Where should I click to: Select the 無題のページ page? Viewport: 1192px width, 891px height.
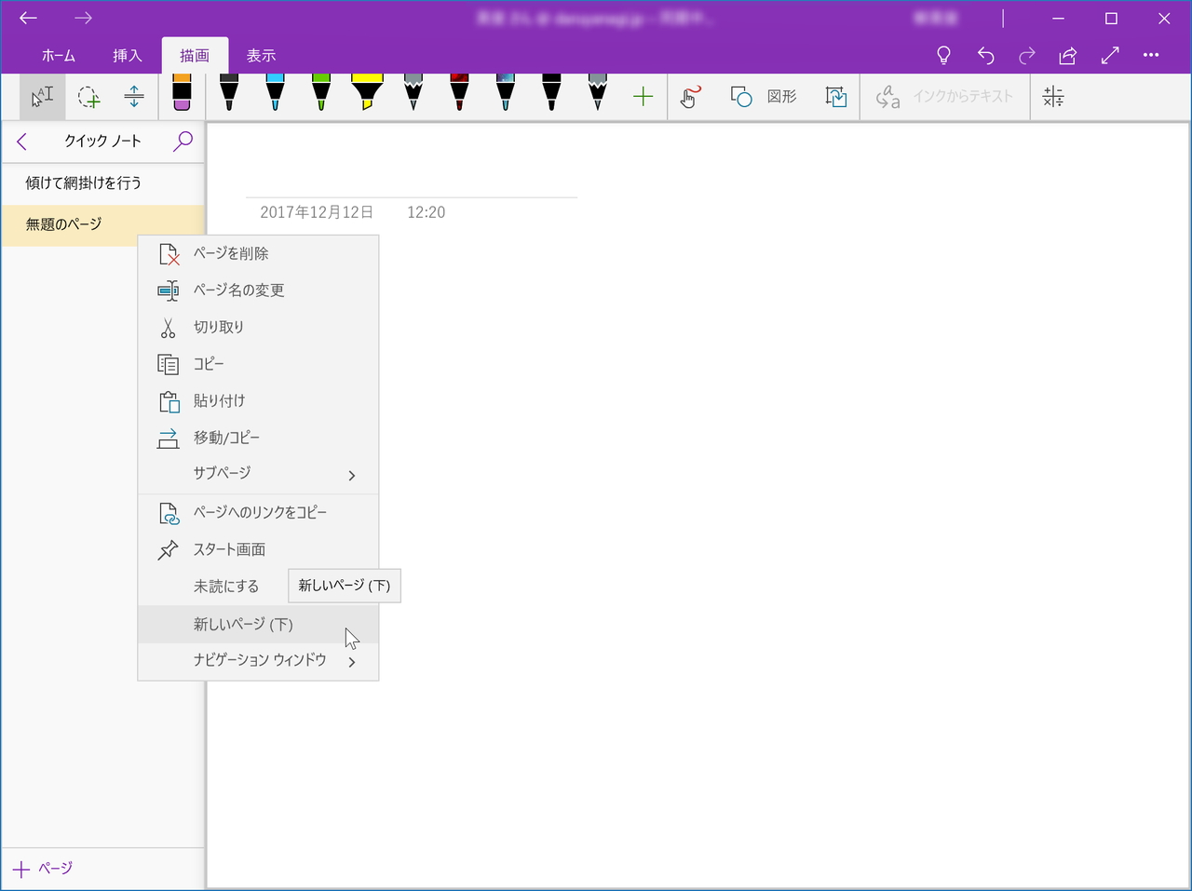(x=102, y=224)
